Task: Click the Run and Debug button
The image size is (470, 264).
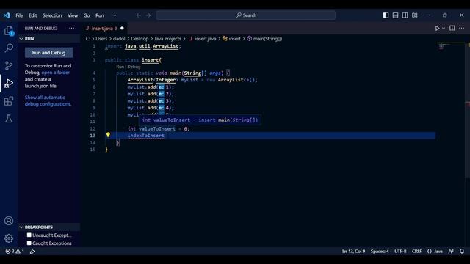Action: 48,53
